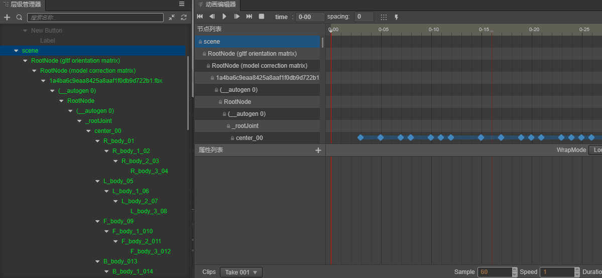Play the animation clip
The height and width of the screenshot is (278, 602).
click(224, 17)
